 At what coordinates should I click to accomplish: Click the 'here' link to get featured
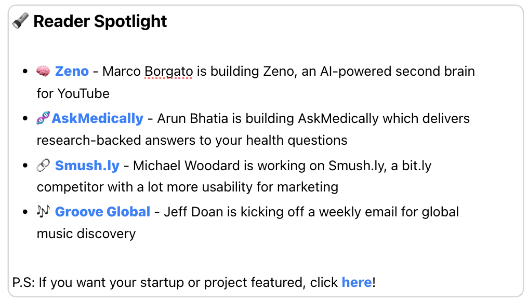coord(357,282)
